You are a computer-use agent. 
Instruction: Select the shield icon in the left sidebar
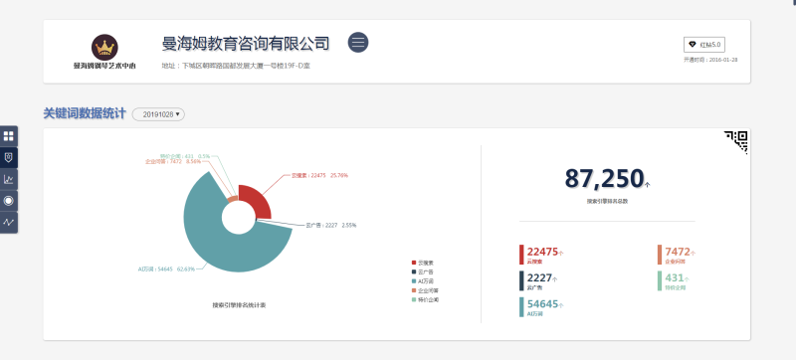(x=9, y=158)
